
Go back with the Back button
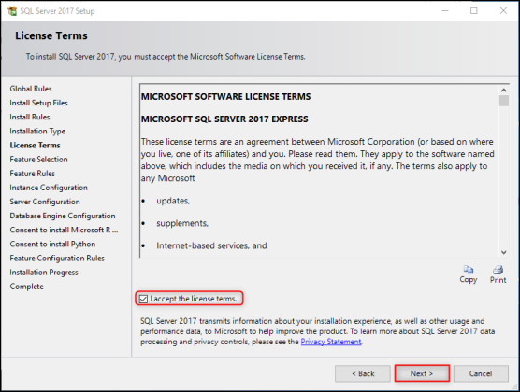363,373
